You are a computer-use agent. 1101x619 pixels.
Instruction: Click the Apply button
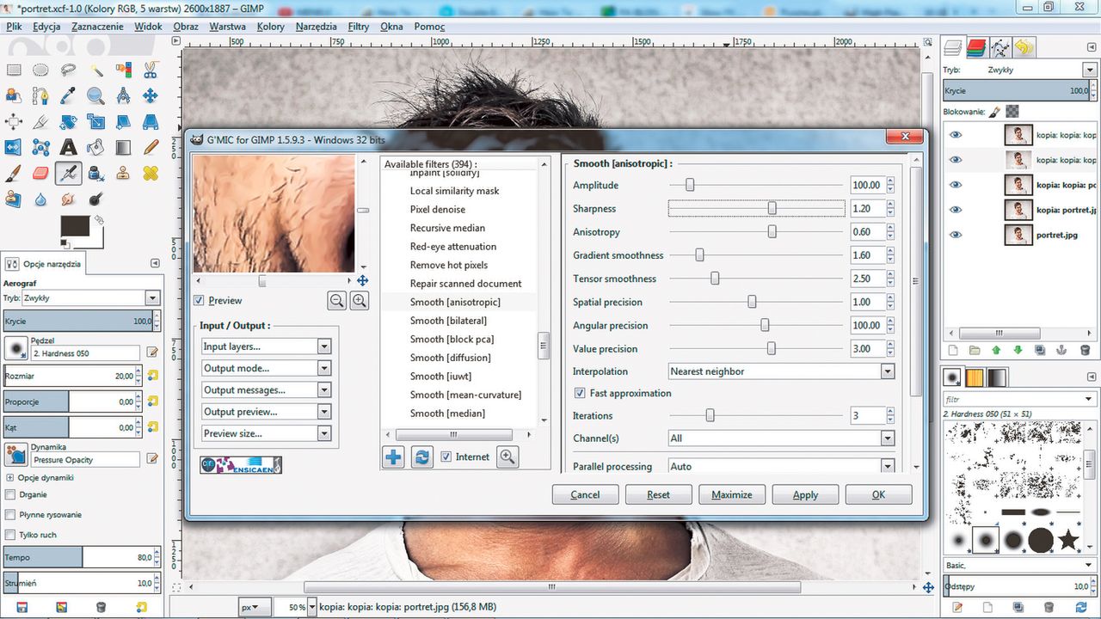805,494
